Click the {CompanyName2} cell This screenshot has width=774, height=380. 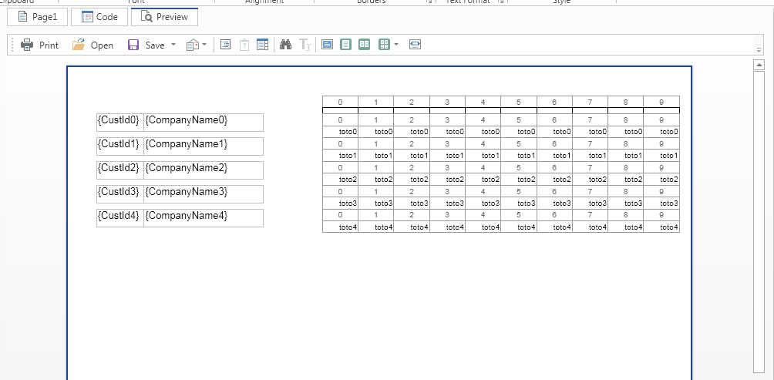tap(204, 170)
